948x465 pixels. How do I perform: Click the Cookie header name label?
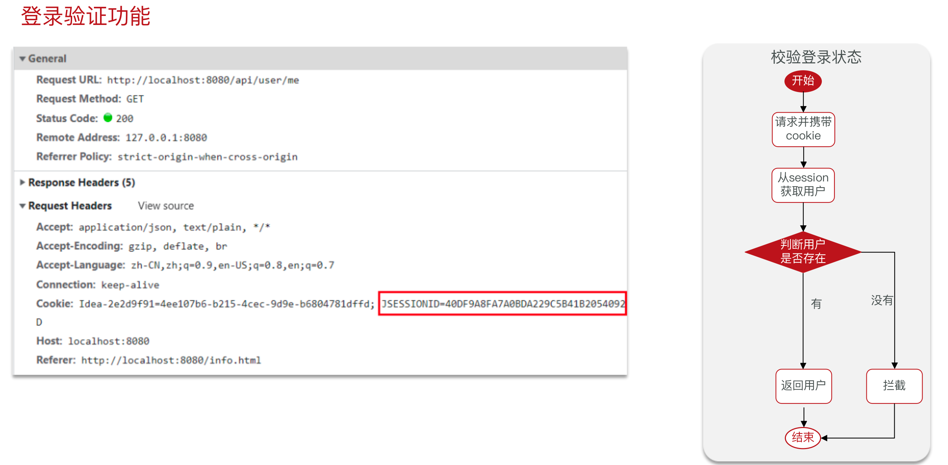55,303
